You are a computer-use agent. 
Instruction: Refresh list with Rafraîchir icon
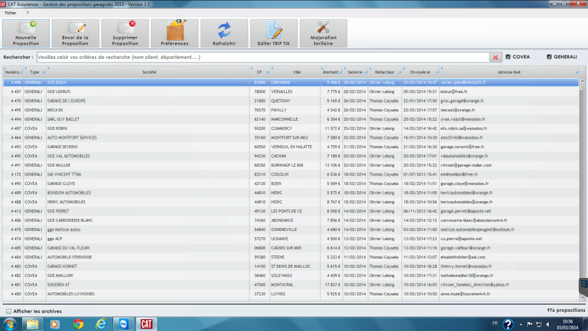click(x=224, y=33)
